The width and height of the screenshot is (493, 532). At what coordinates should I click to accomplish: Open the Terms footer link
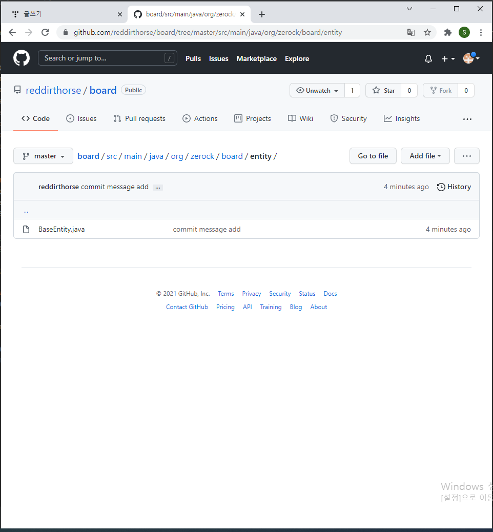click(225, 294)
